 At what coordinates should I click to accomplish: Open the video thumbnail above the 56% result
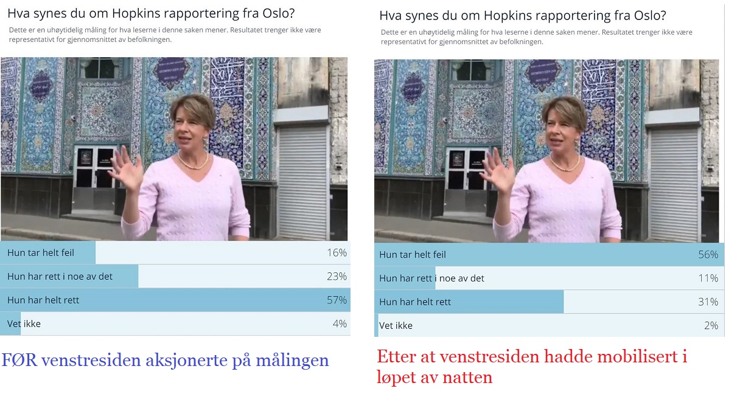(x=546, y=151)
